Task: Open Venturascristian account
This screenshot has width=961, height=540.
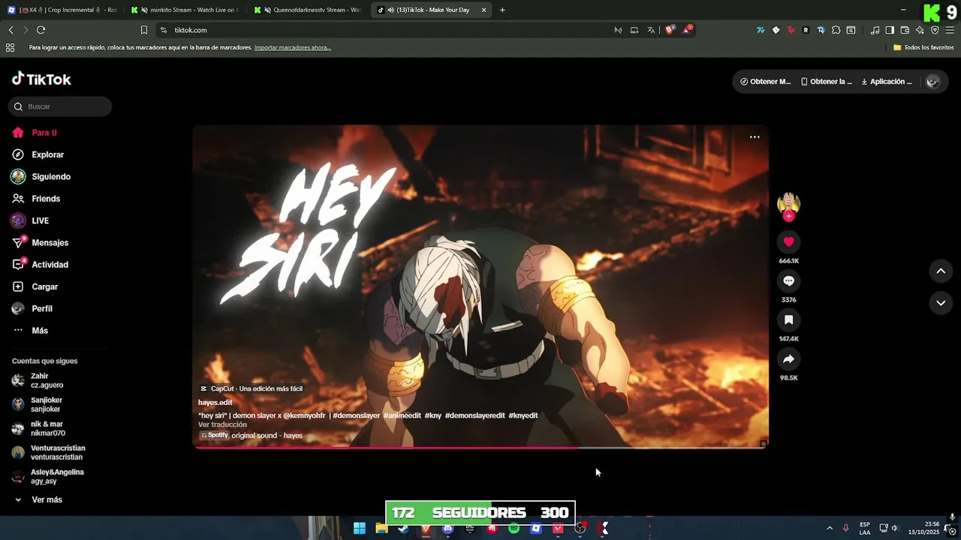Action: [48, 452]
